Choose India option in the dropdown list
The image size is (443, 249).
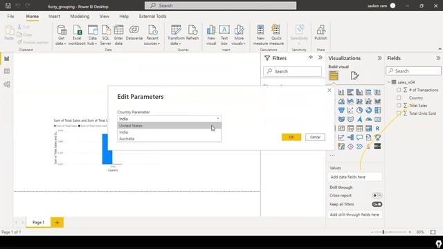pyautogui.click(x=170, y=132)
